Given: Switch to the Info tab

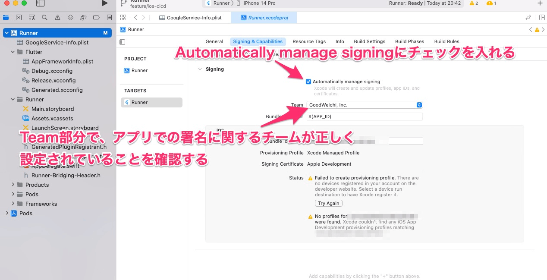Looking at the screenshot, I should (x=340, y=41).
